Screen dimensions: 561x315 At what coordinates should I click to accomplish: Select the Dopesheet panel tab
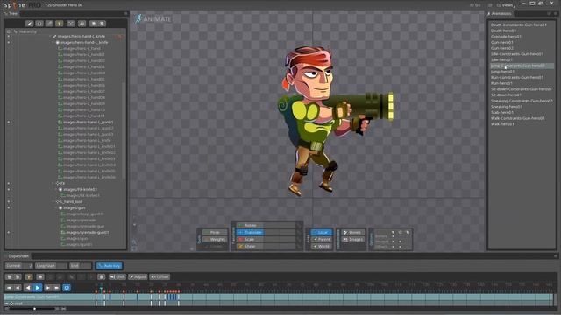tap(18, 256)
